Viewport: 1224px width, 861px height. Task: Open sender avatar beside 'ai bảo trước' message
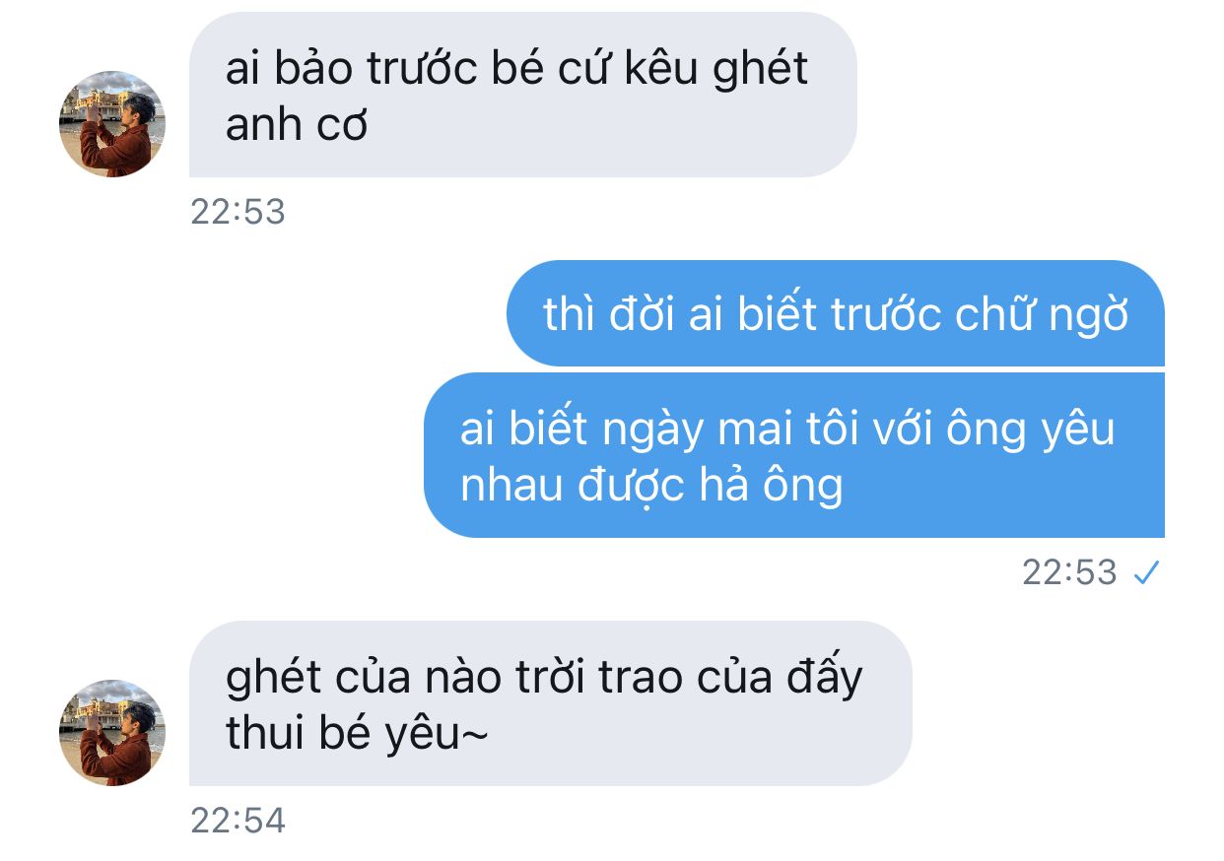[x=112, y=124]
